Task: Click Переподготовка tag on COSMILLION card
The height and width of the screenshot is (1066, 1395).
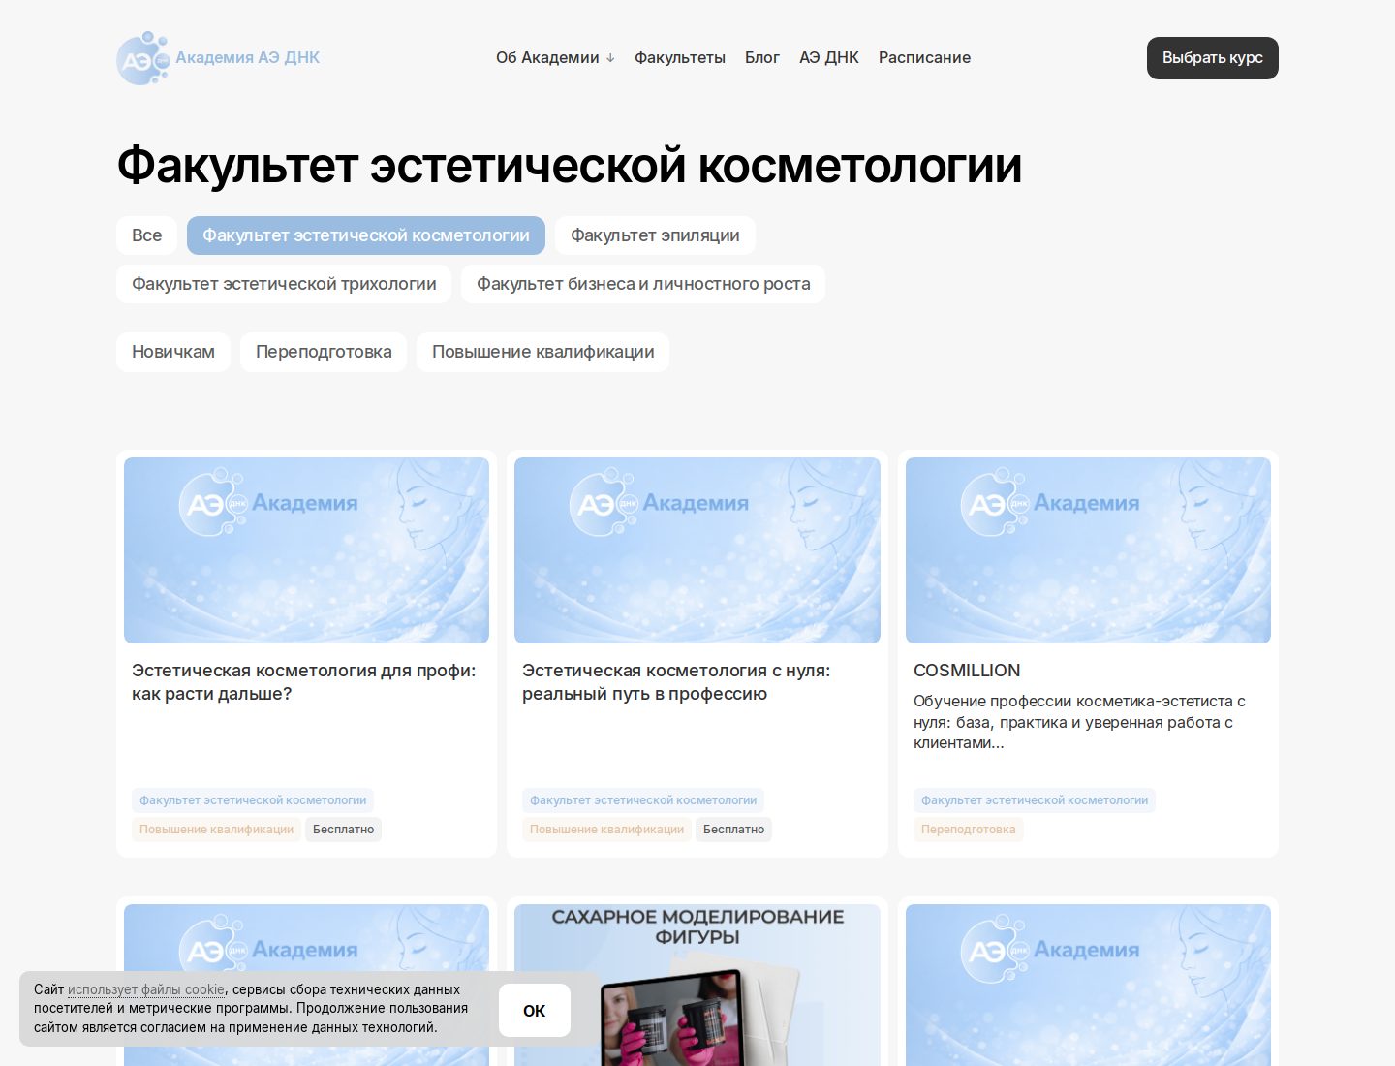Action: (x=969, y=830)
